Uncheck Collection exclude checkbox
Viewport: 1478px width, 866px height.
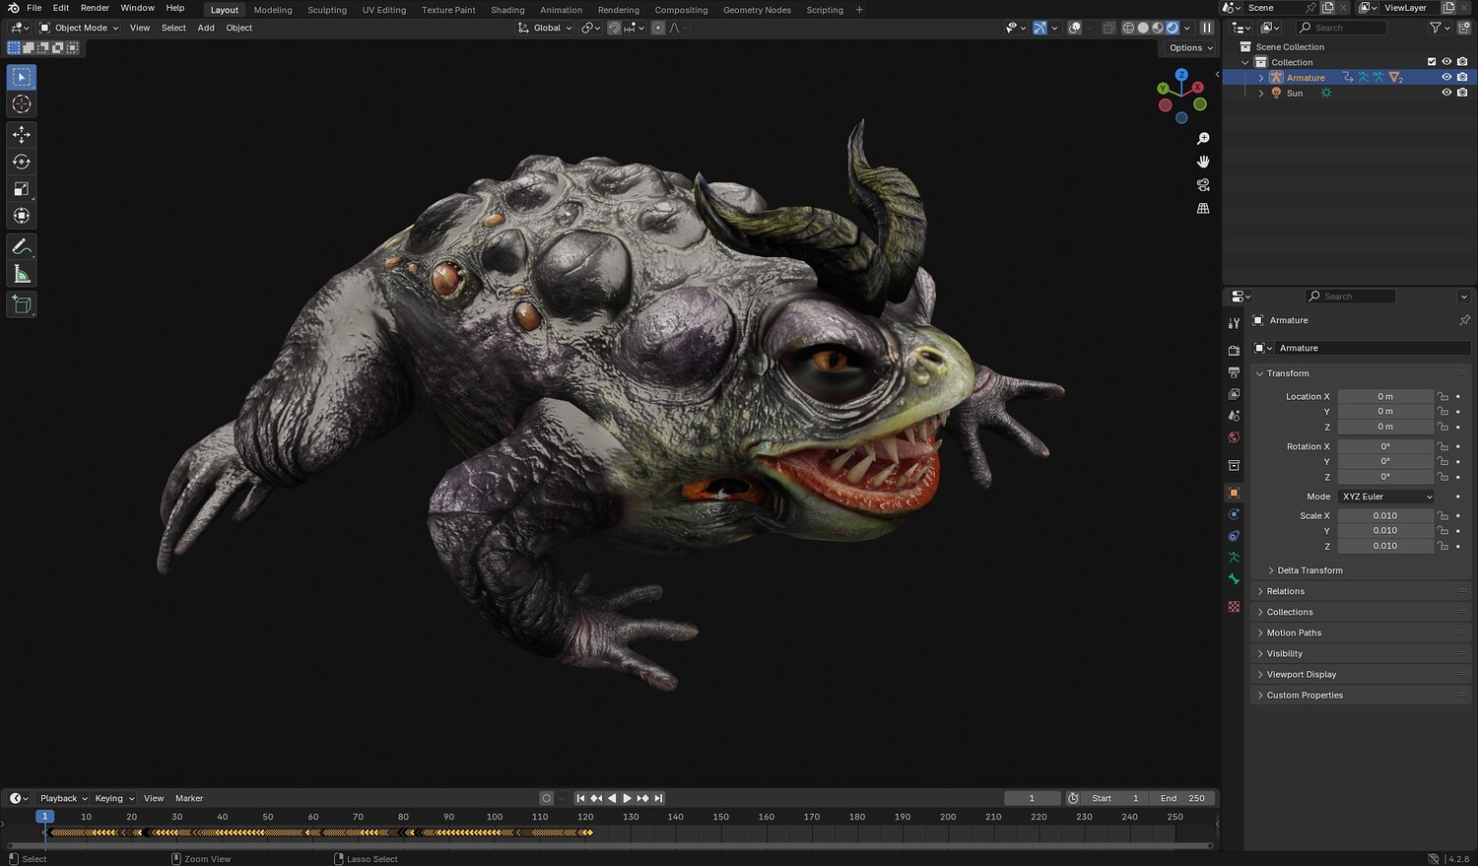point(1432,62)
